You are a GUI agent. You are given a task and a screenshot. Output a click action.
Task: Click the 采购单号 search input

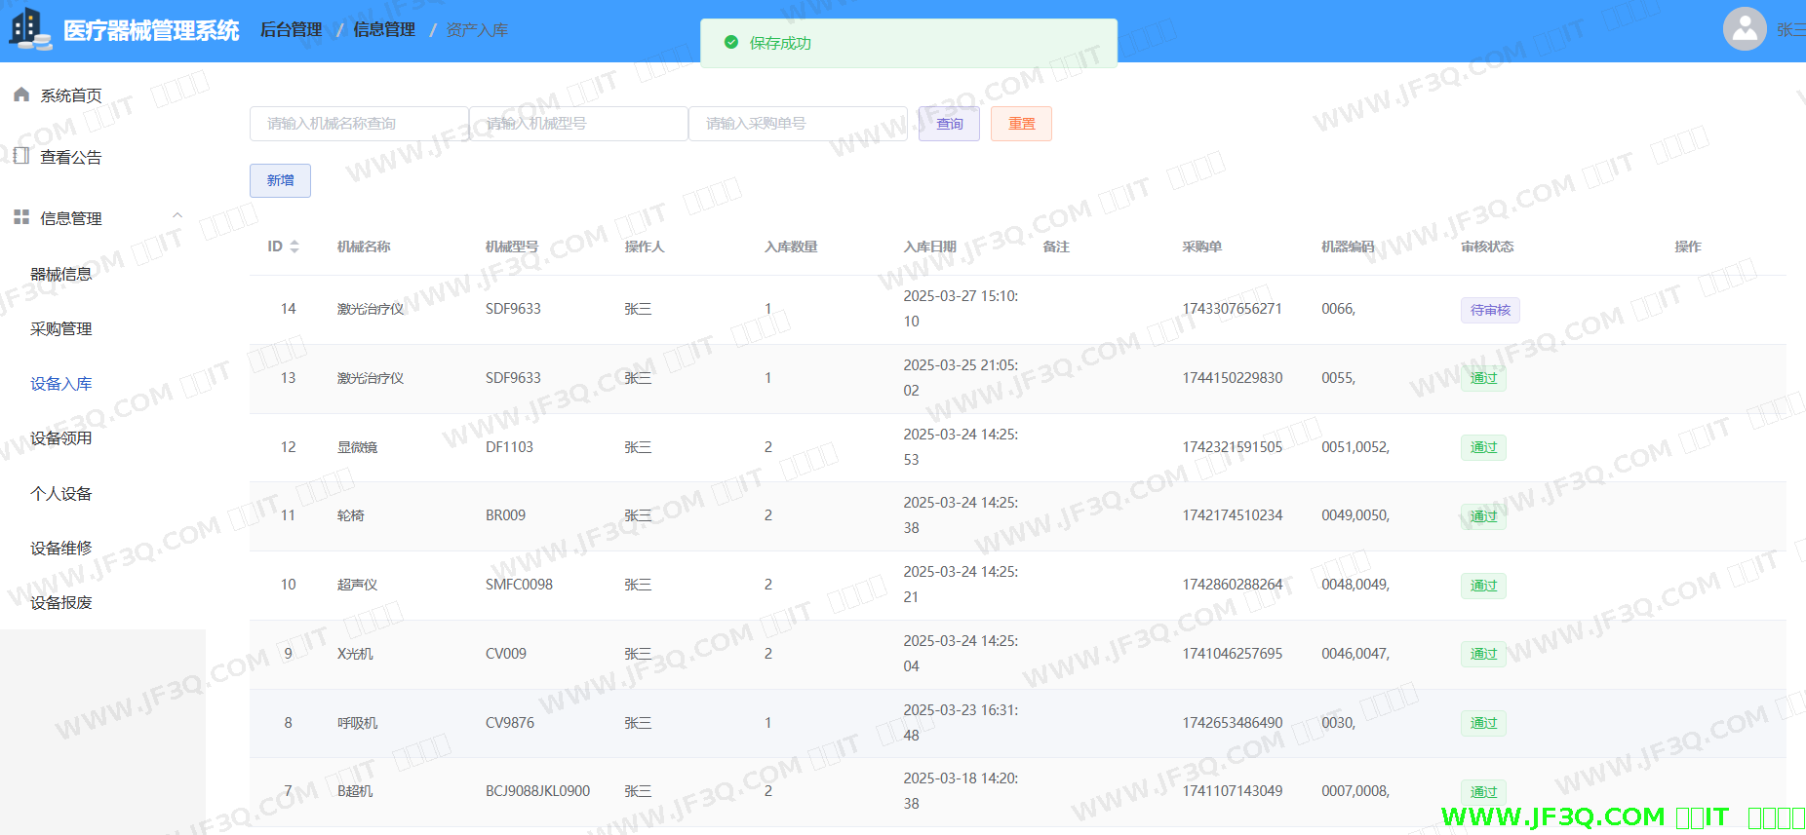pos(797,124)
